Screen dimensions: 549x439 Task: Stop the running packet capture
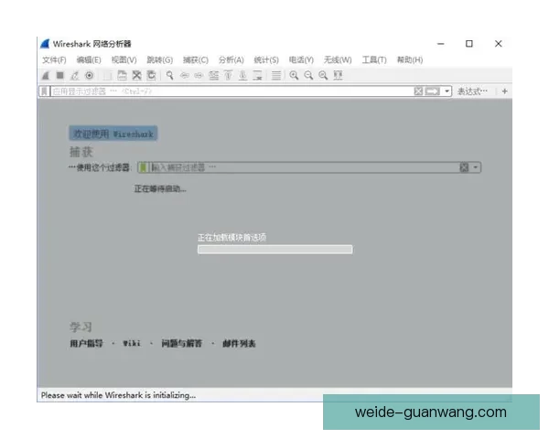[x=59, y=75]
